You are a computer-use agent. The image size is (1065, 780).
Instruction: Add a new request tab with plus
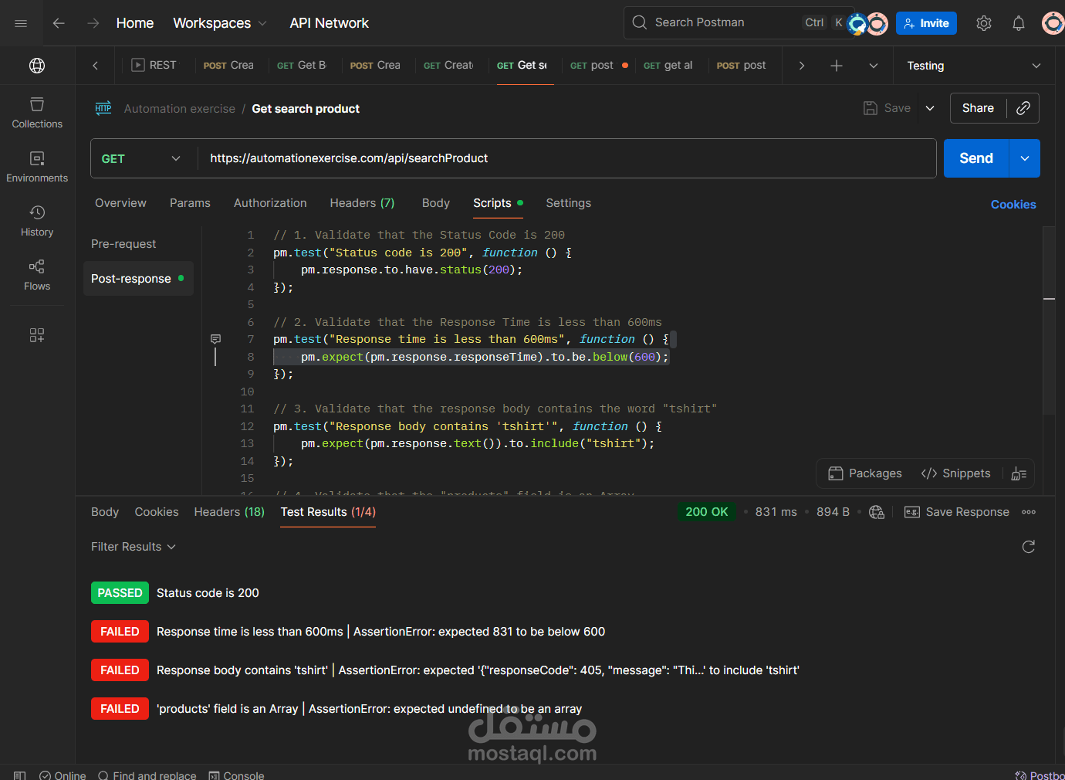coord(837,66)
